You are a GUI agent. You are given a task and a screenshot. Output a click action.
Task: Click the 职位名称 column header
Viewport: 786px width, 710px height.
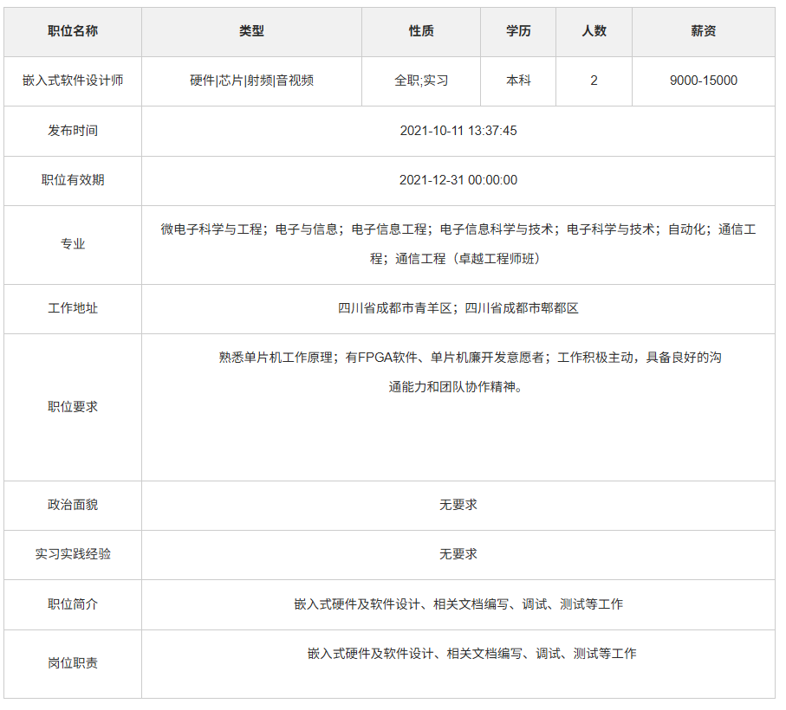click(x=73, y=31)
